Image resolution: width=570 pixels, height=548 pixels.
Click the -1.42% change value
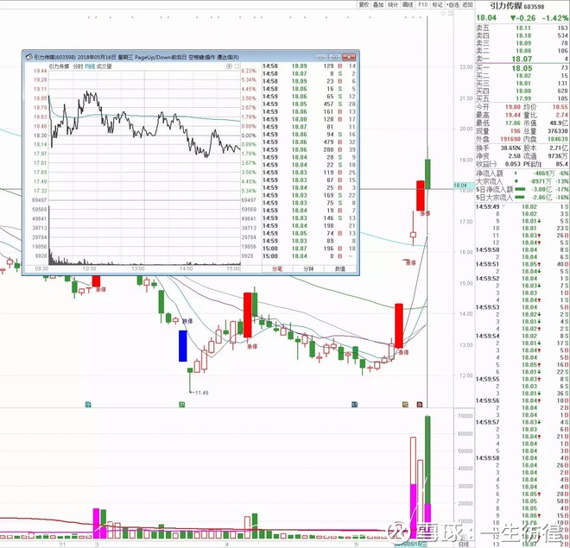[x=555, y=18]
